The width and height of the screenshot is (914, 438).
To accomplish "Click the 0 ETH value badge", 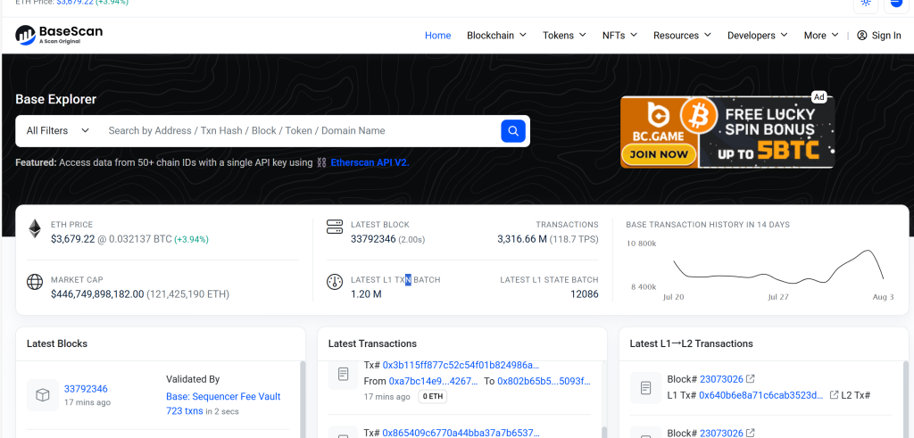I will 432,397.
